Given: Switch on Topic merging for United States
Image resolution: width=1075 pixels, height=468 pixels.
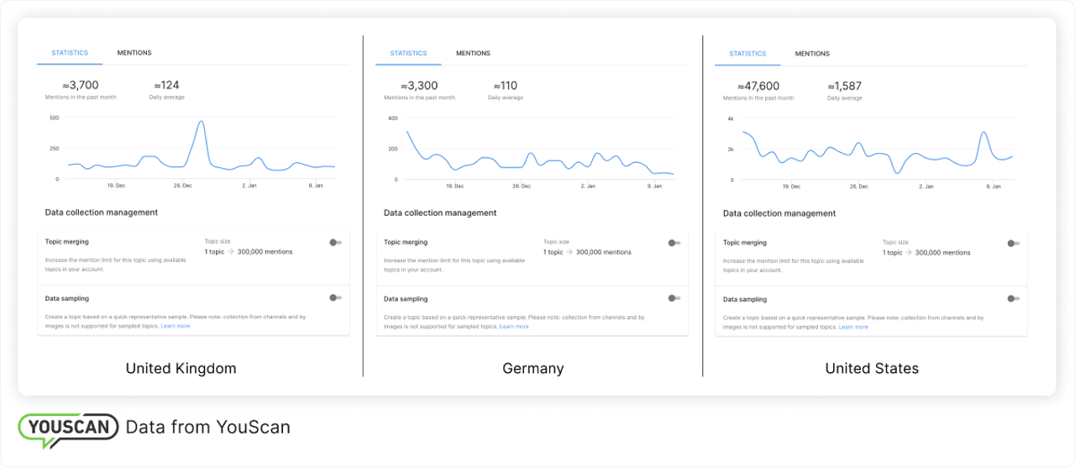Looking at the screenshot, I should click(x=1014, y=243).
